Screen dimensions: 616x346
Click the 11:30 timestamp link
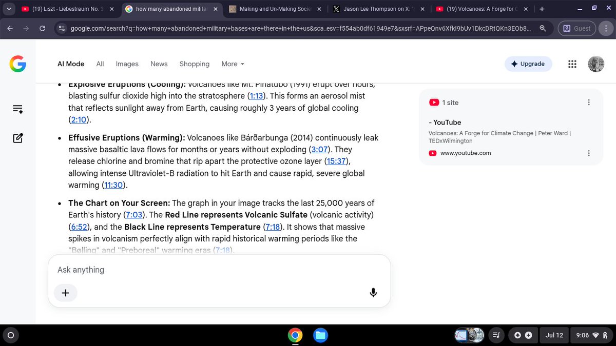click(114, 185)
